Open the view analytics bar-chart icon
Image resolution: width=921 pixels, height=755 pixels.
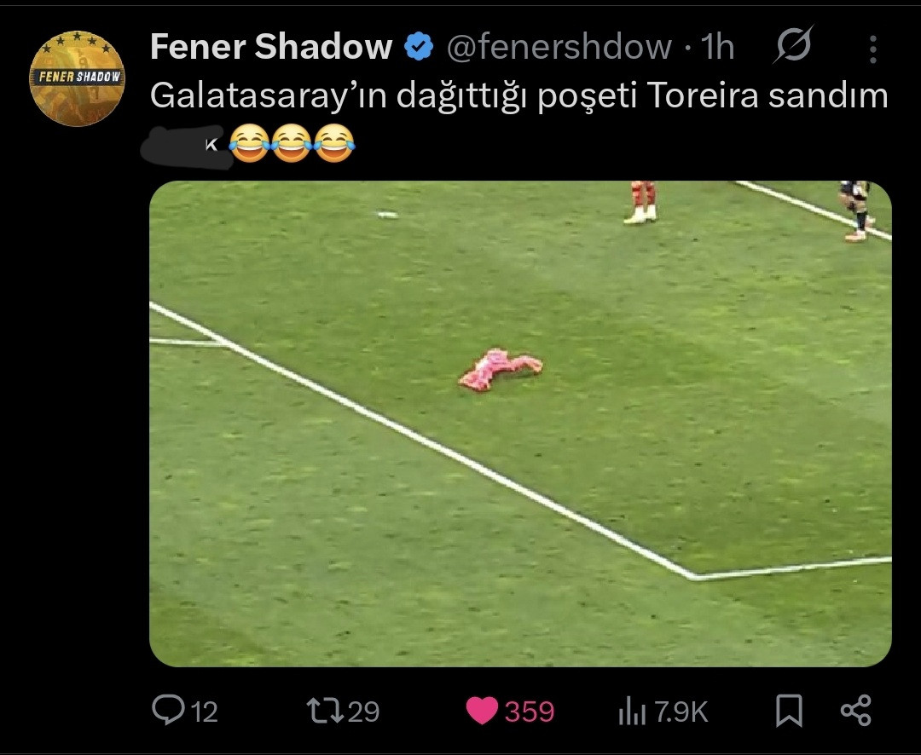[x=631, y=712]
